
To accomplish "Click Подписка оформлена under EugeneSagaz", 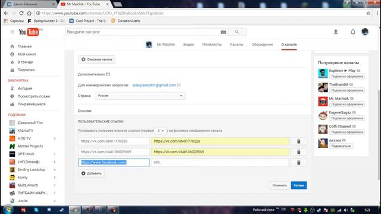I will tap(347, 118).
